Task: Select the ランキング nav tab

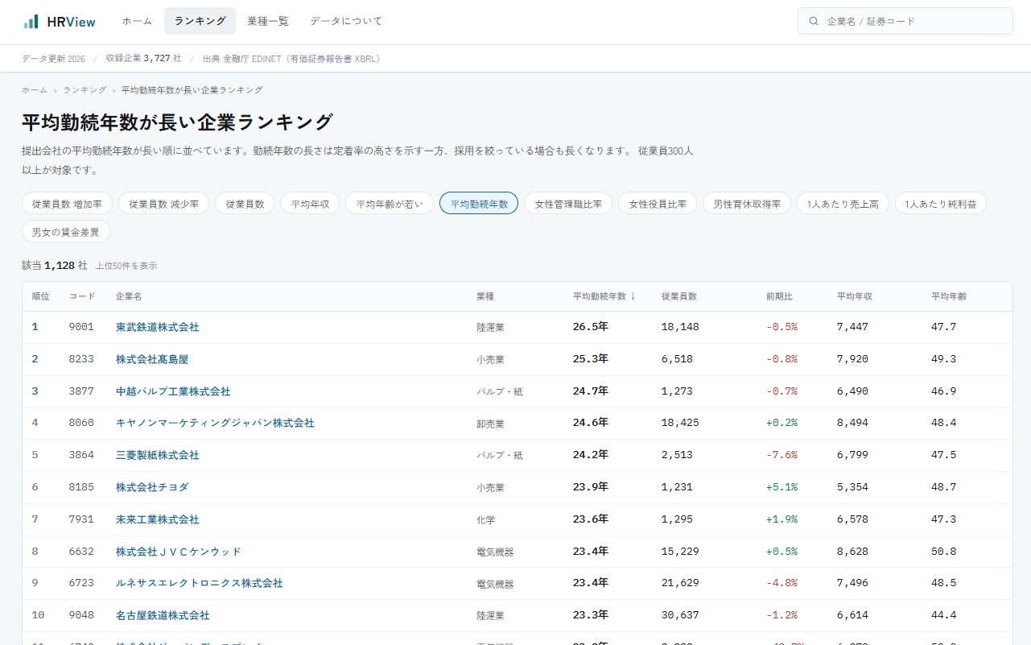Action: (x=200, y=21)
